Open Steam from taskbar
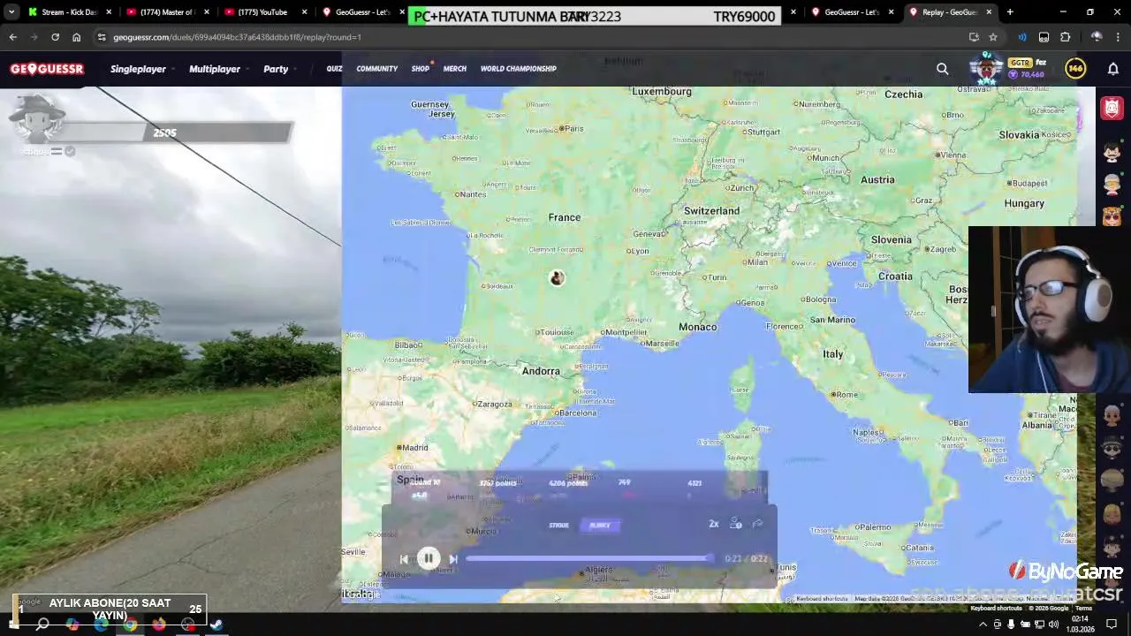Viewport: 1131px width, 636px height. tap(216, 625)
